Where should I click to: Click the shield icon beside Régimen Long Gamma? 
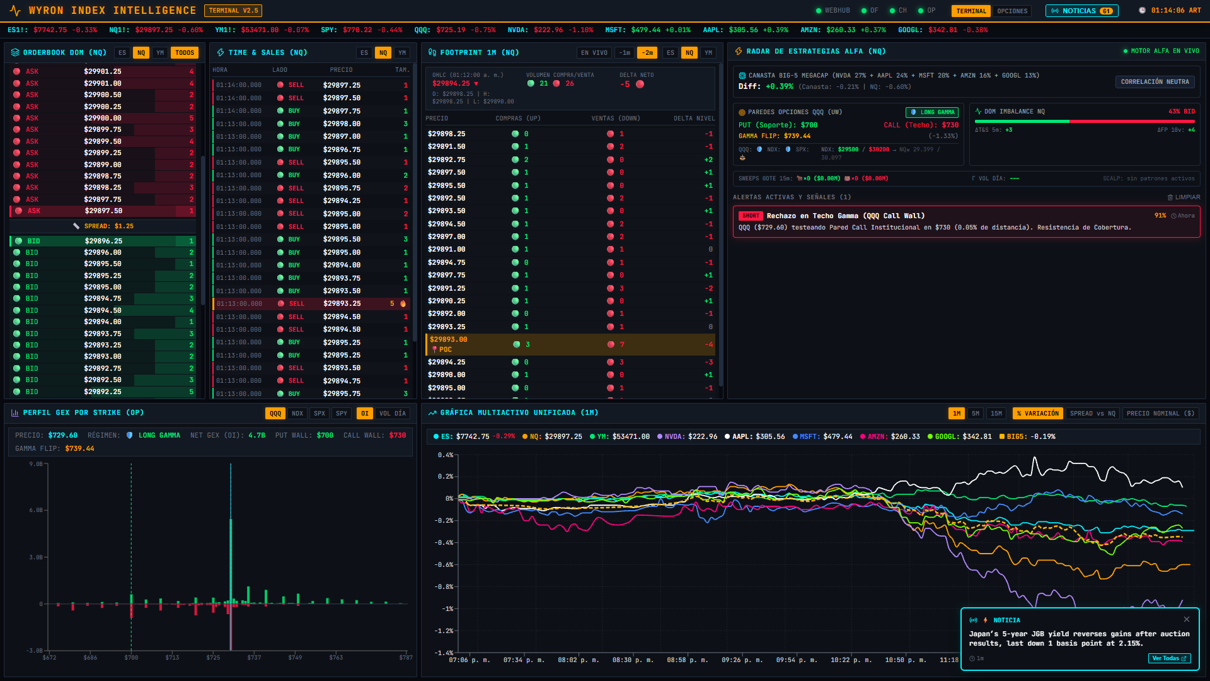129,436
